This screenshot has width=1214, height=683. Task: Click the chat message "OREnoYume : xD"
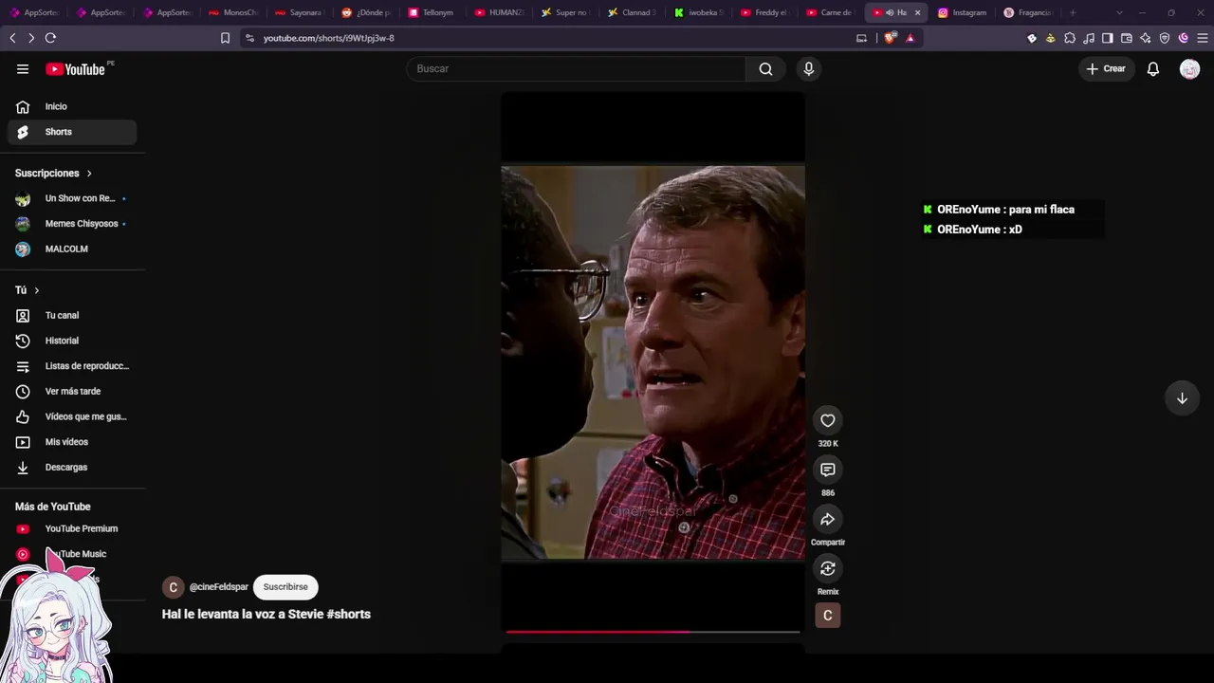[980, 230]
